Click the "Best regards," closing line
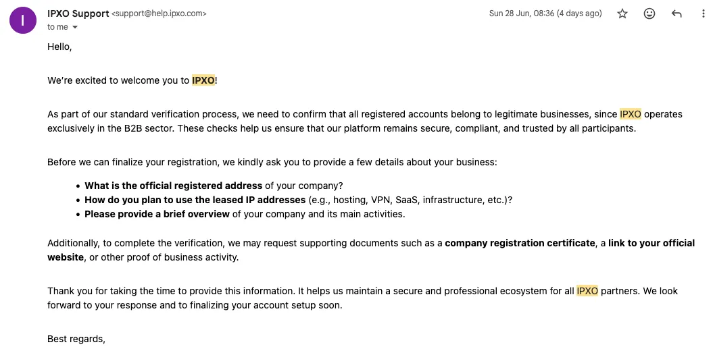 point(76,339)
